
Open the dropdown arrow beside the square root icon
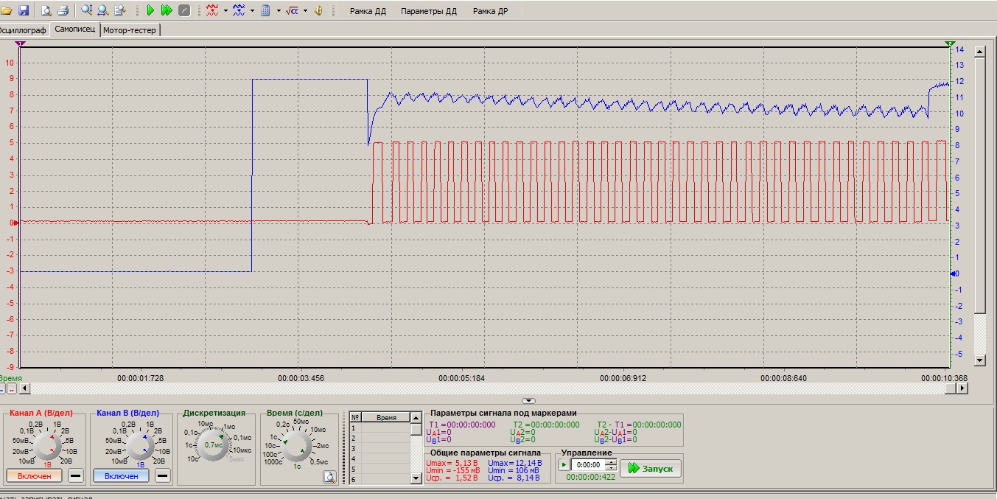(x=305, y=10)
